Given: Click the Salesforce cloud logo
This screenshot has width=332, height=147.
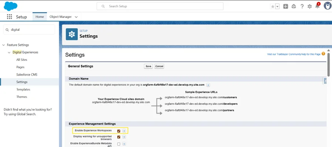Looking at the screenshot, I should (10, 6).
